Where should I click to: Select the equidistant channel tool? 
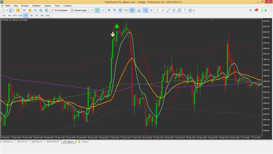click(174, 10)
